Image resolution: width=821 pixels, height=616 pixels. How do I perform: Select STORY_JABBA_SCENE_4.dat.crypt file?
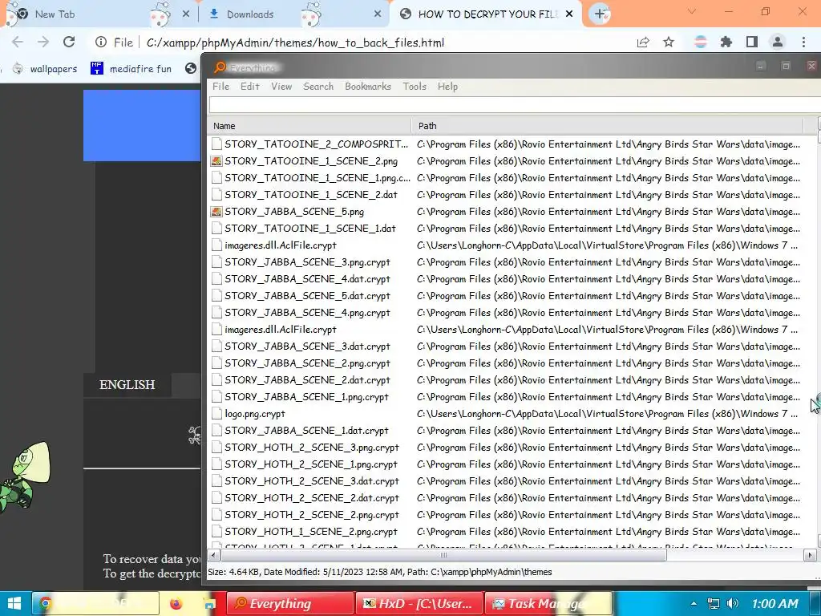pos(307,279)
